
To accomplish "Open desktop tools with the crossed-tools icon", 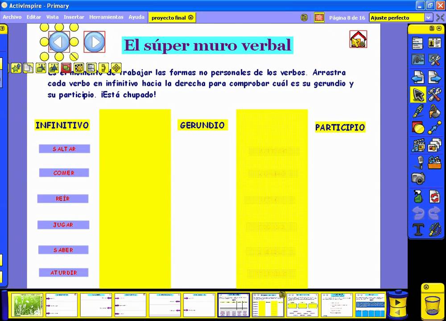I will tap(434, 60).
